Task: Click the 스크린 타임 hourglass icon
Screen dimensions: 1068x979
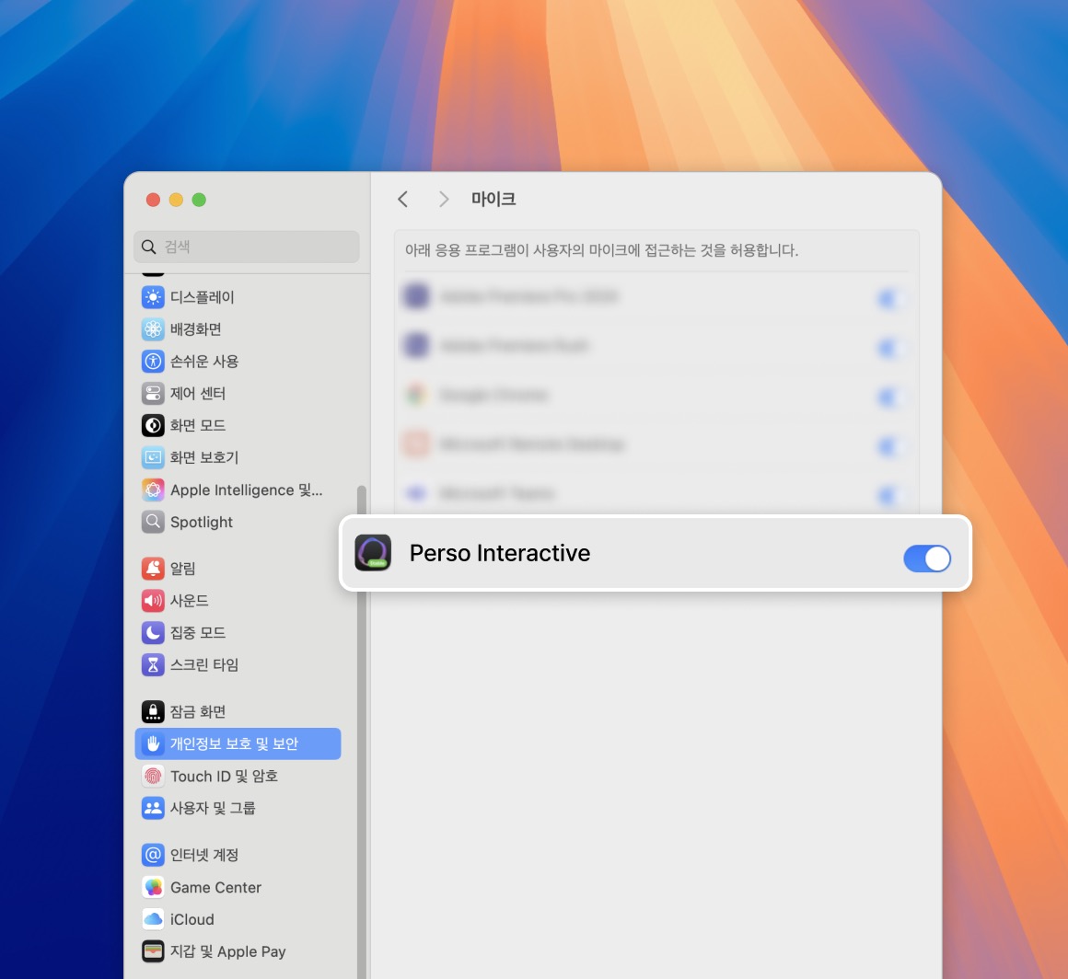Action: point(153,664)
